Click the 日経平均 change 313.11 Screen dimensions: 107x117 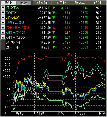(66, 8)
